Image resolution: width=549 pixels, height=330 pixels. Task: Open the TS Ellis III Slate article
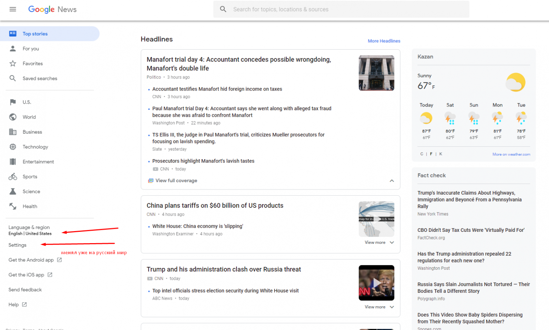(238, 138)
